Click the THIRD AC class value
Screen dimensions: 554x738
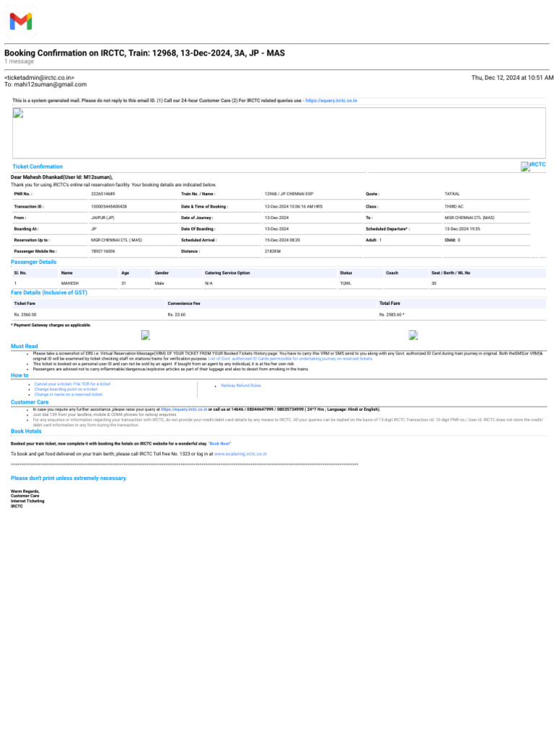(x=454, y=207)
